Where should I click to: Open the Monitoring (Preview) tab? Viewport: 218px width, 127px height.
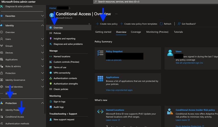(157, 32)
